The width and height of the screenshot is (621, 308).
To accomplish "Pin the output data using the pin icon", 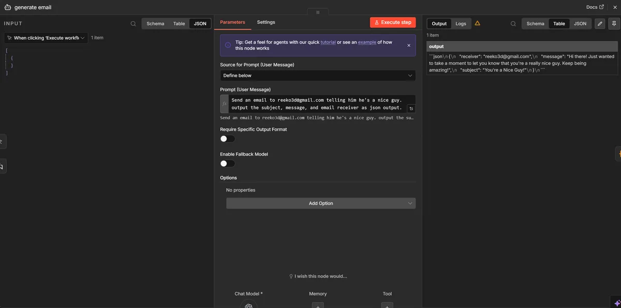I will coord(613,23).
